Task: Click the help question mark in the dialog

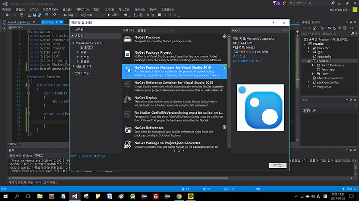Action: (x=273, y=22)
